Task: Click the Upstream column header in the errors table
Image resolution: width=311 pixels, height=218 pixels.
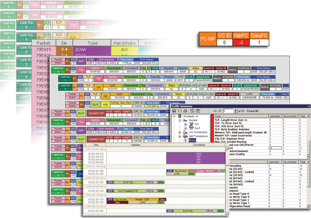Action: 275,116
